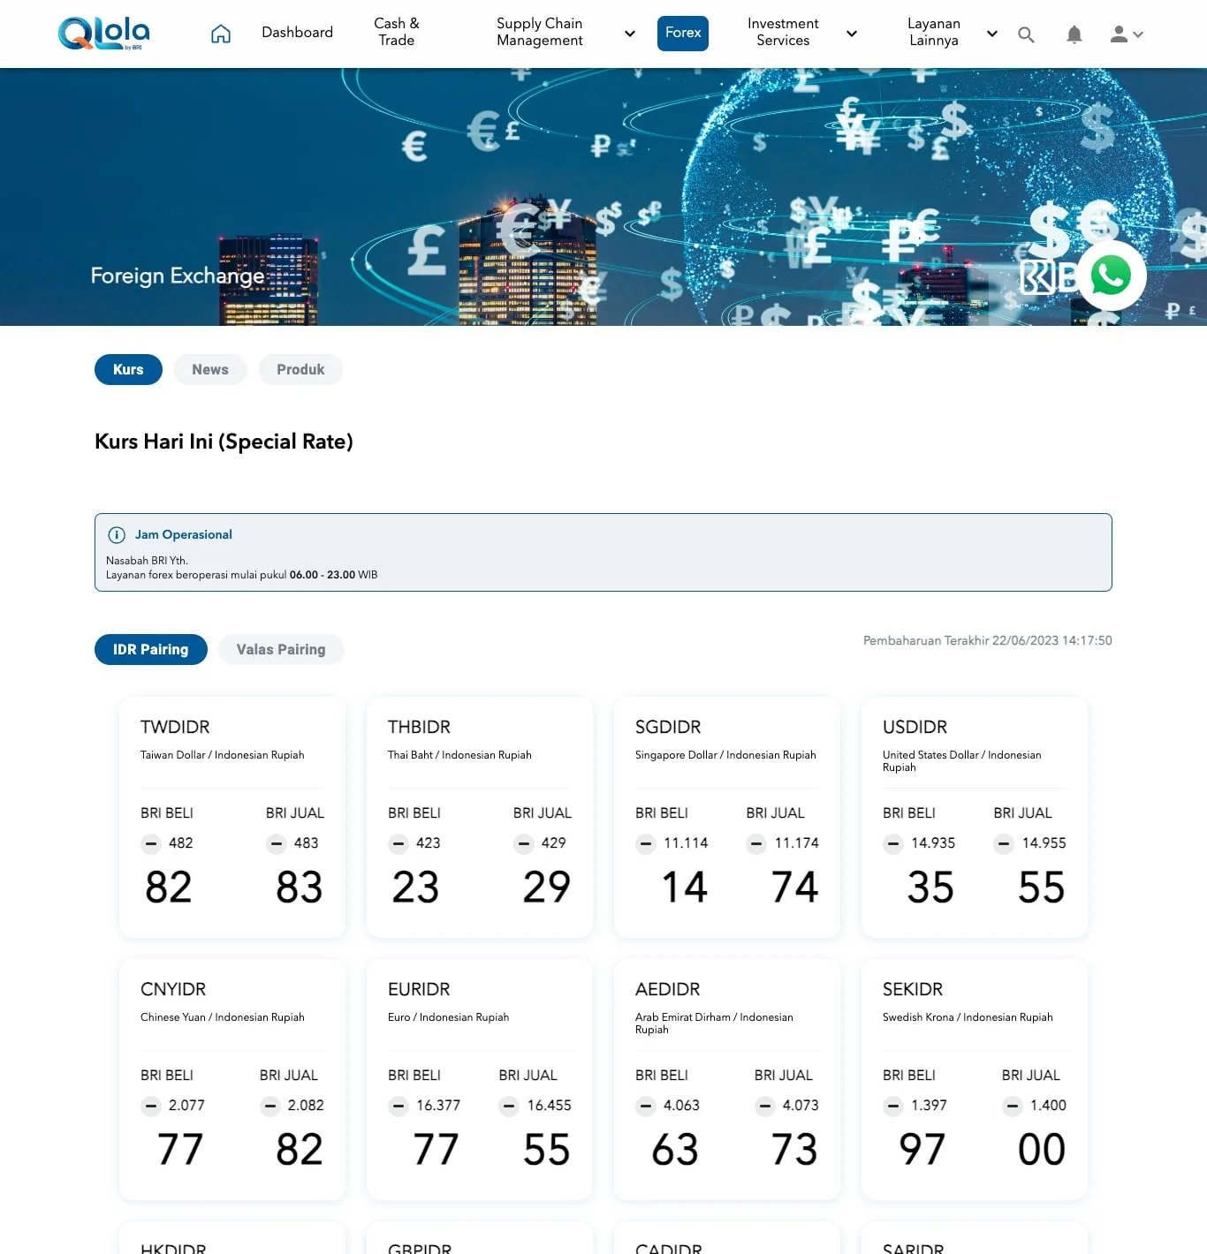
Task: Switch to the Produk tab
Action: pyautogui.click(x=300, y=369)
